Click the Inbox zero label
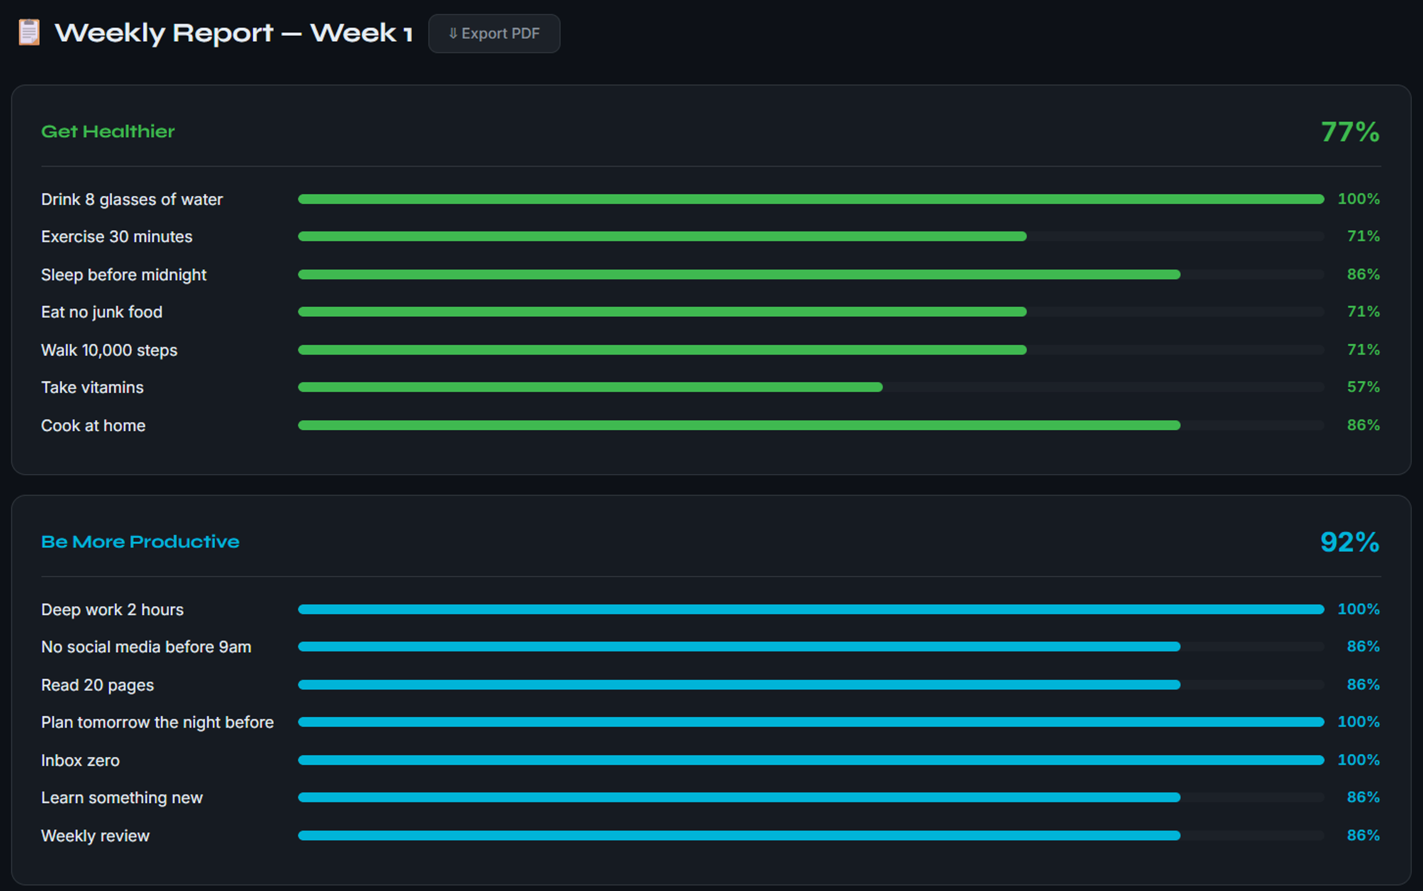 80,760
